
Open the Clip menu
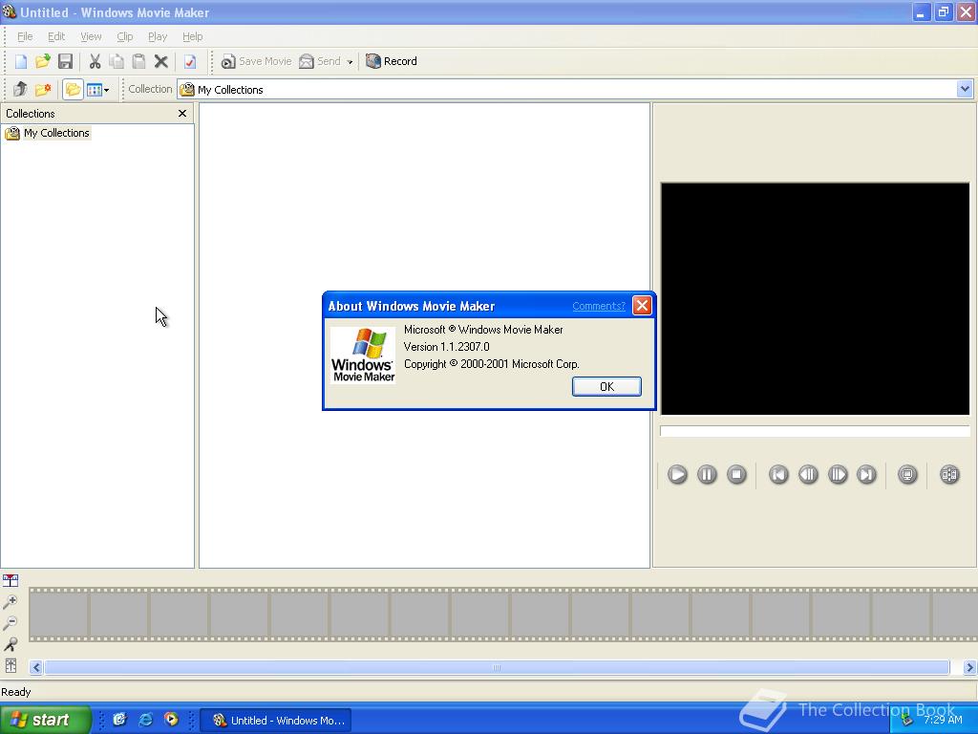125,36
